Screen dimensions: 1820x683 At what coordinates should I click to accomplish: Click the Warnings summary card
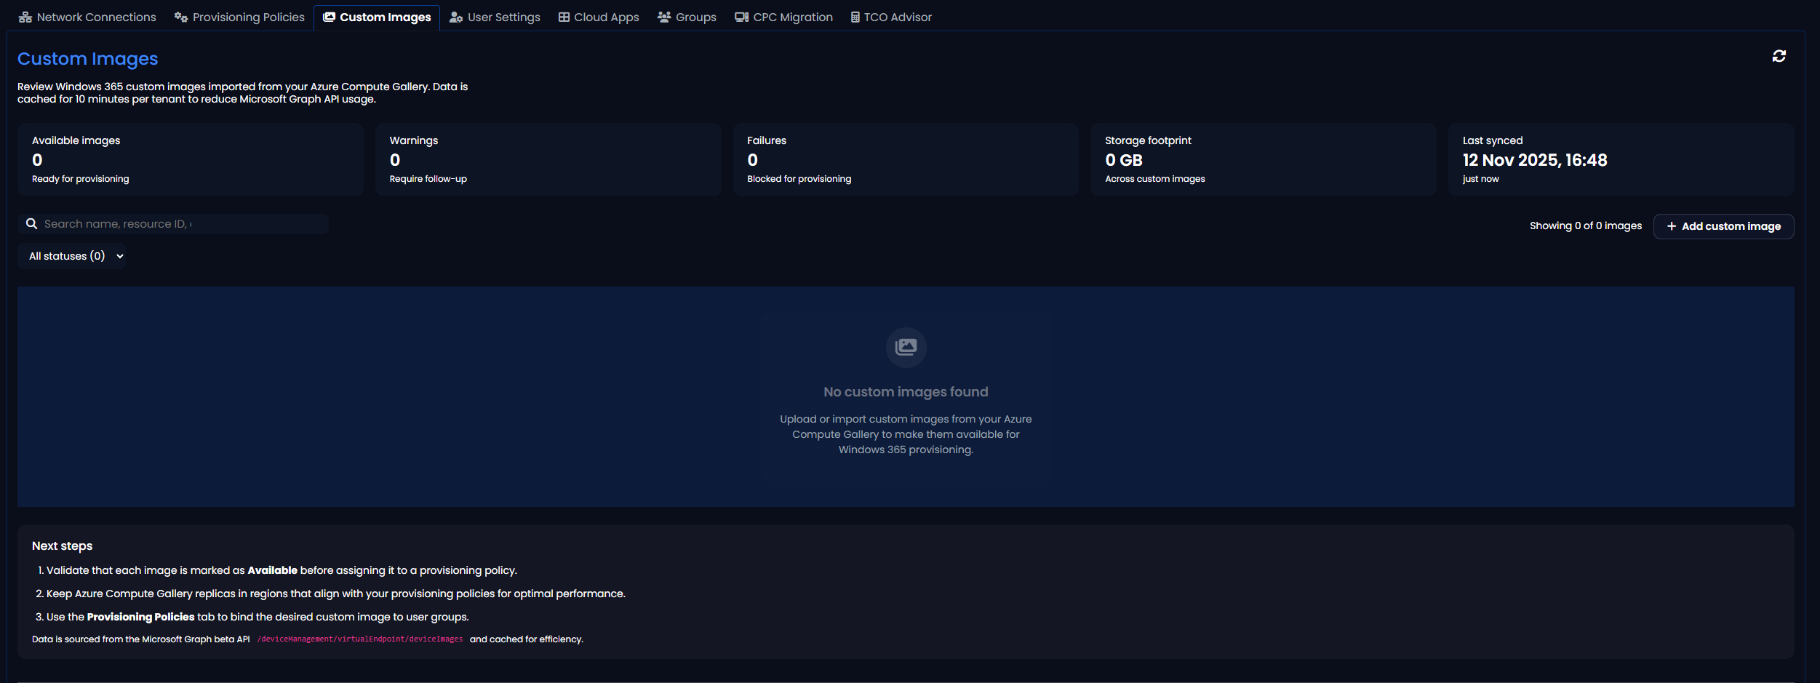pos(548,159)
